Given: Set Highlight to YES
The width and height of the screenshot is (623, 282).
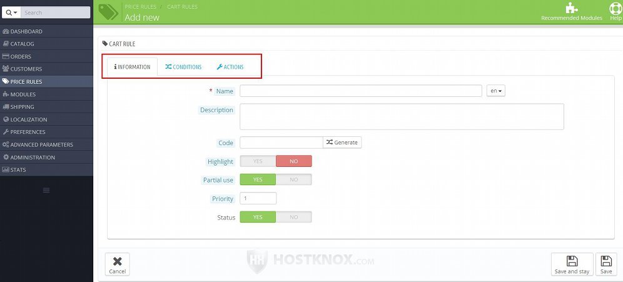Looking at the screenshot, I should pyautogui.click(x=258, y=161).
